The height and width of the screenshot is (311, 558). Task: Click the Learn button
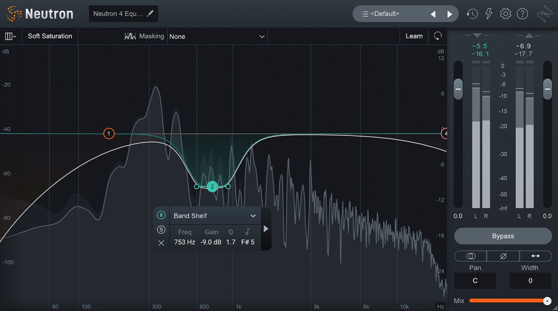coord(414,36)
